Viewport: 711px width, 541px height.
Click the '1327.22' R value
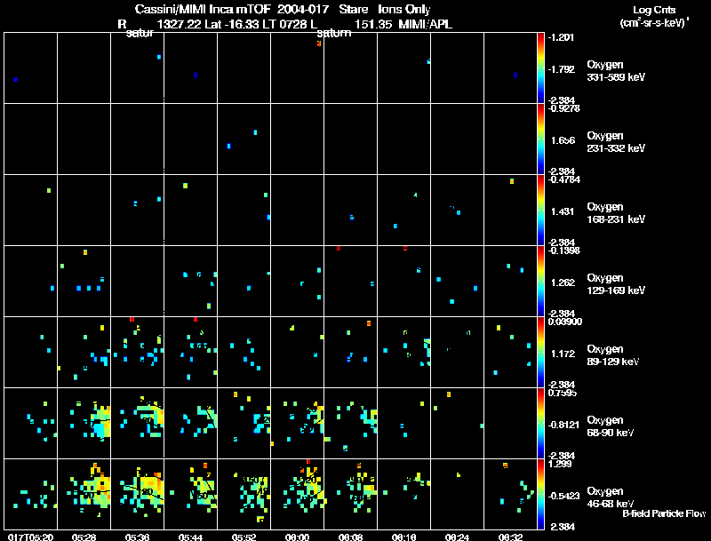[x=179, y=24]
